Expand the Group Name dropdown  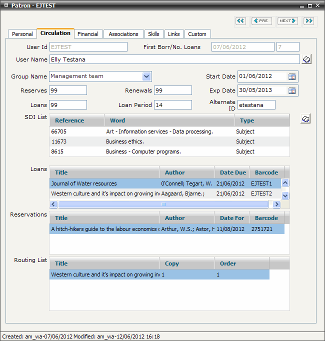click(x=146, y=76)
